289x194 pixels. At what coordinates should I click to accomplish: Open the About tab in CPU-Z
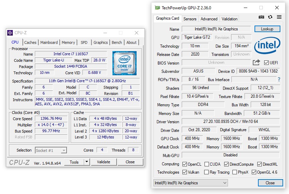click(x=131, y=42)
